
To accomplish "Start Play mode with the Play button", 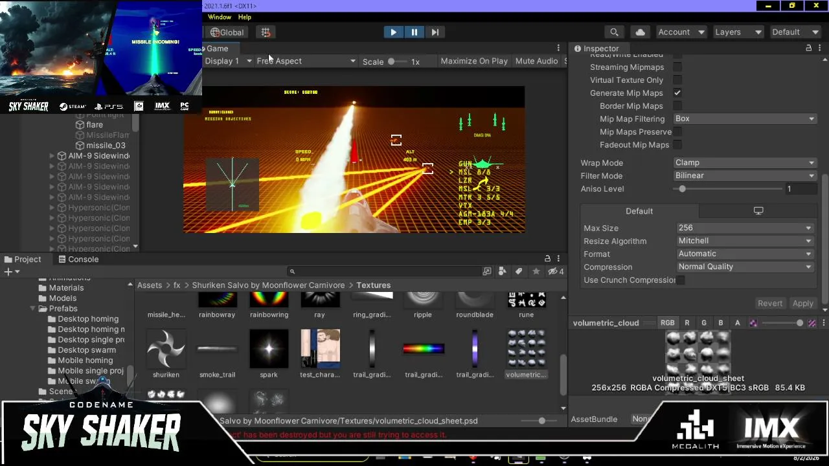I will pyautogui.click(x=393, y=32).
